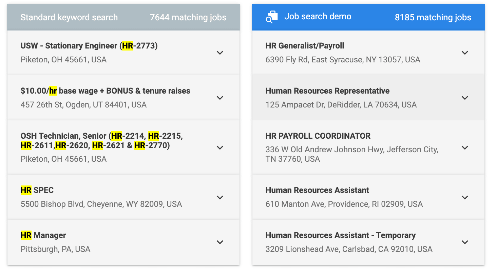Expand the HR Manager Pittsburgh listing

[x=220, y=242]
